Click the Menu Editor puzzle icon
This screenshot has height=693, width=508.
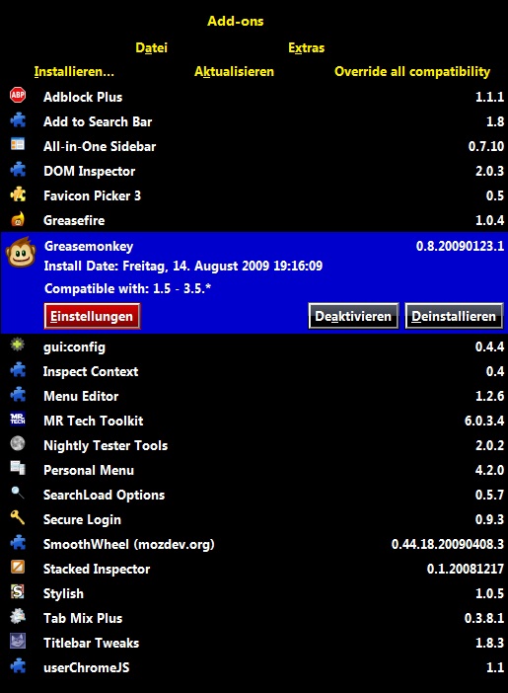pyautogui.click(x=18, y=395)
